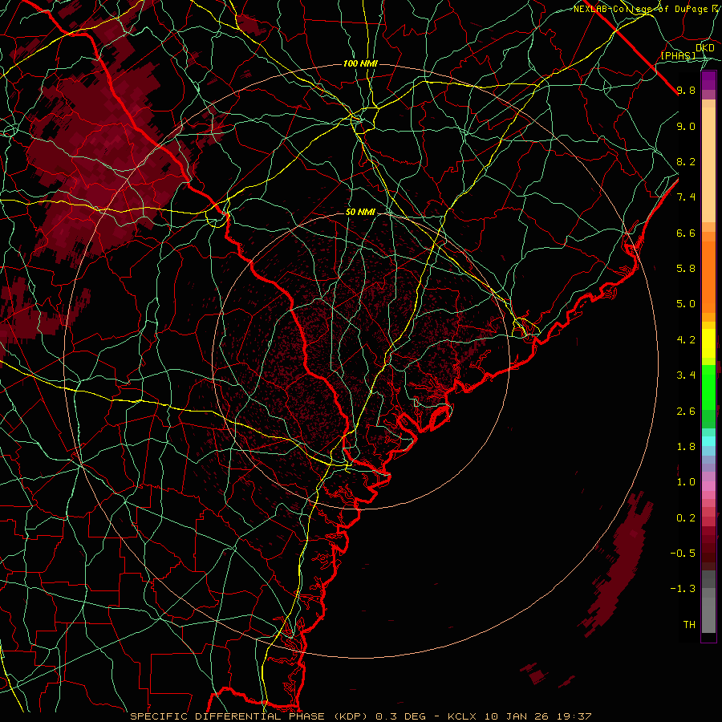This screenshot has height=722, width=722.
Task: Click the 'NEXLAB-College of DuPage' header text
Action: 642,9
